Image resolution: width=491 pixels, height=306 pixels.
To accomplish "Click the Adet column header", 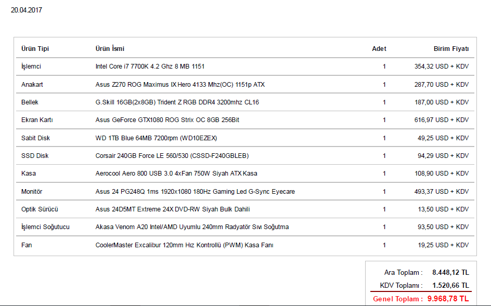I will coord(379,48).
